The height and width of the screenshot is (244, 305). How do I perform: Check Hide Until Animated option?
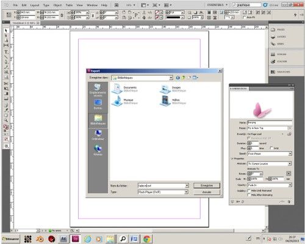coord(248,191)
